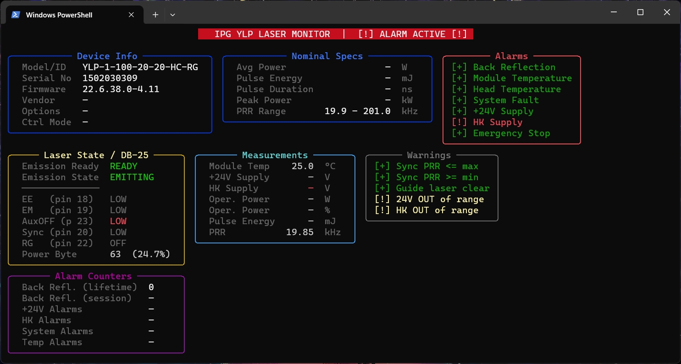Maximize the terminal window
This screenshot has width=681, height=364.
tap(640, 13)
